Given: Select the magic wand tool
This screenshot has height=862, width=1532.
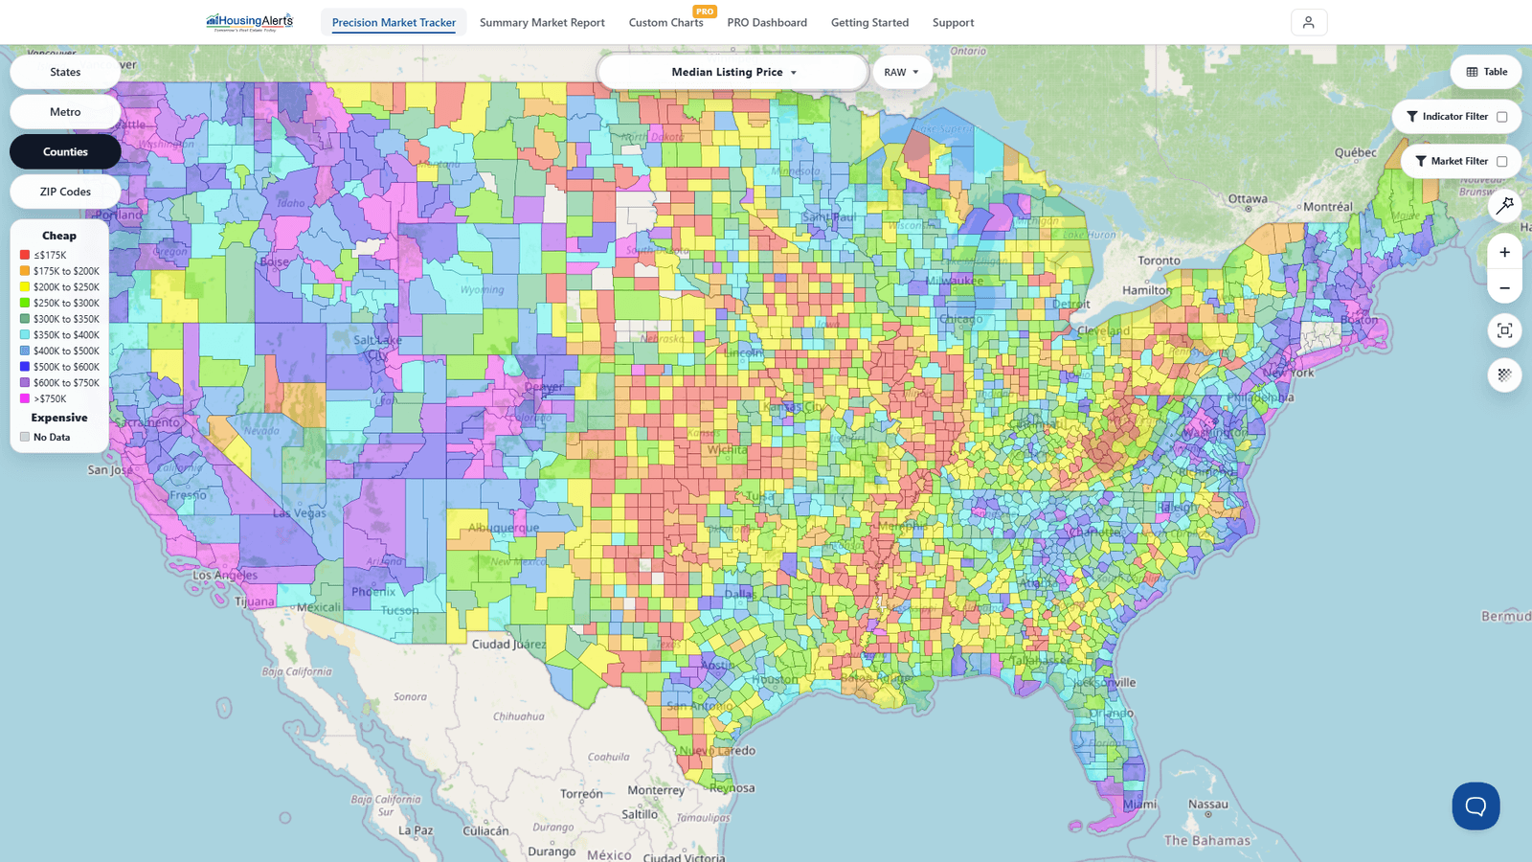Looking at the screenshot, I should click(x=1505, y=205).
